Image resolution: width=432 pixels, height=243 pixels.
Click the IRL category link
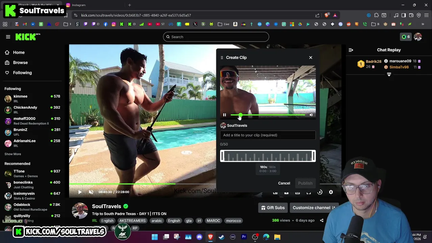94,221
